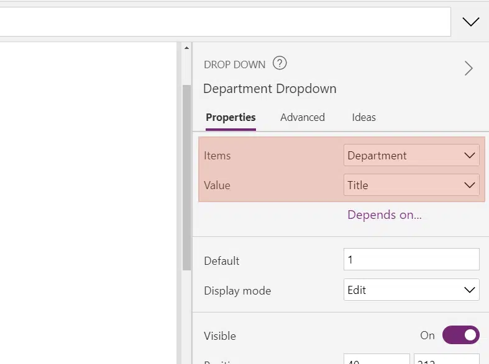
Task: Click the Default property label
Action: (222, 260)
